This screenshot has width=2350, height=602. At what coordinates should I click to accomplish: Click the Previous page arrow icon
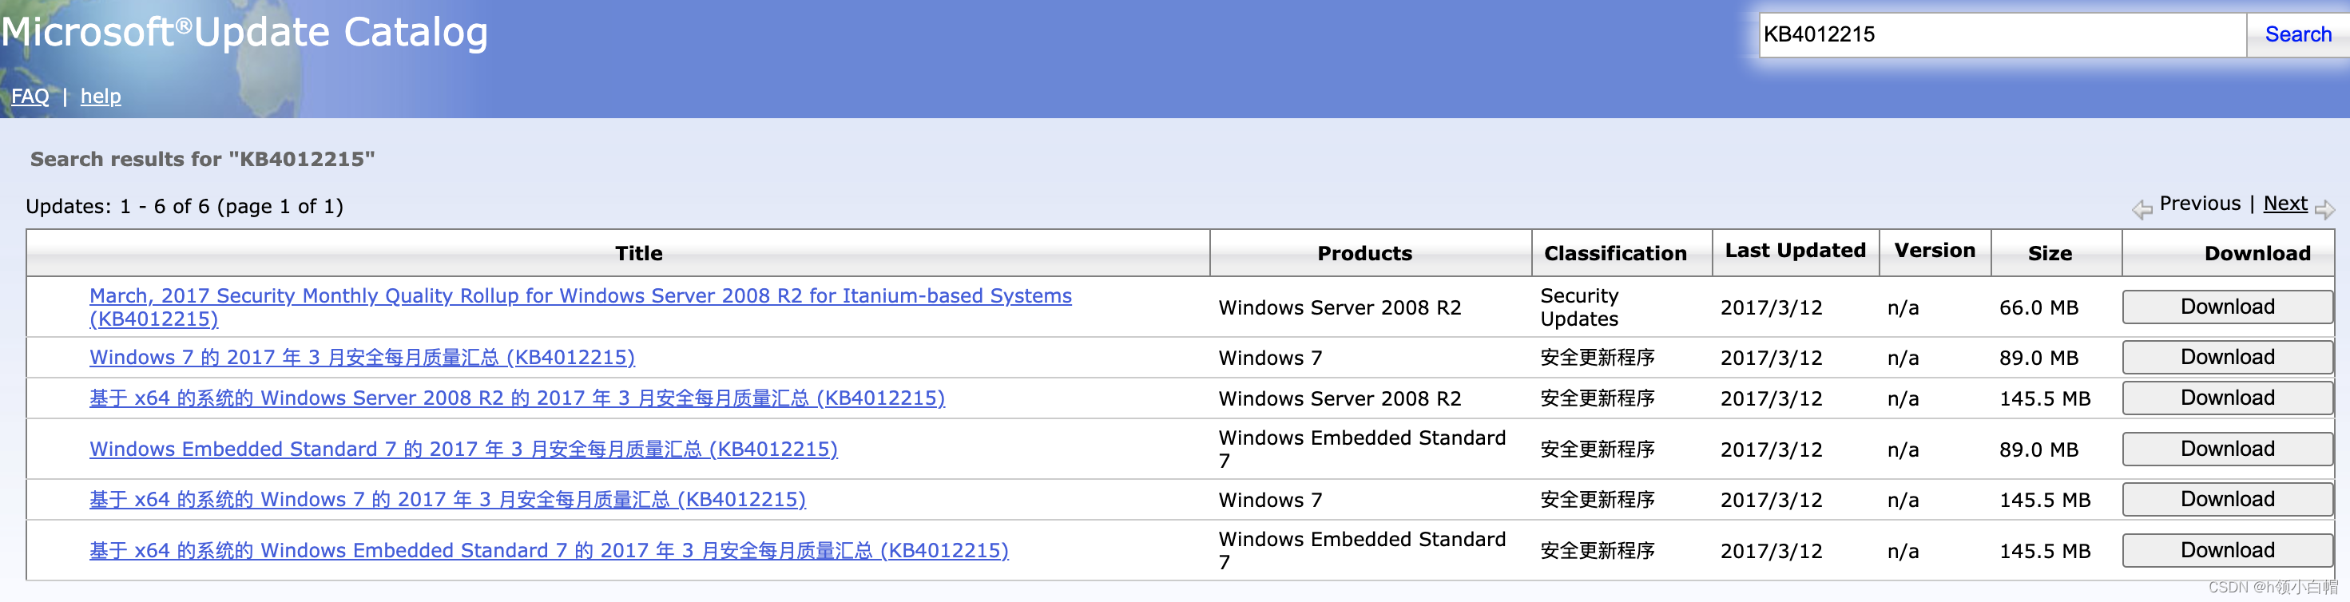[x=2142, y=210]
